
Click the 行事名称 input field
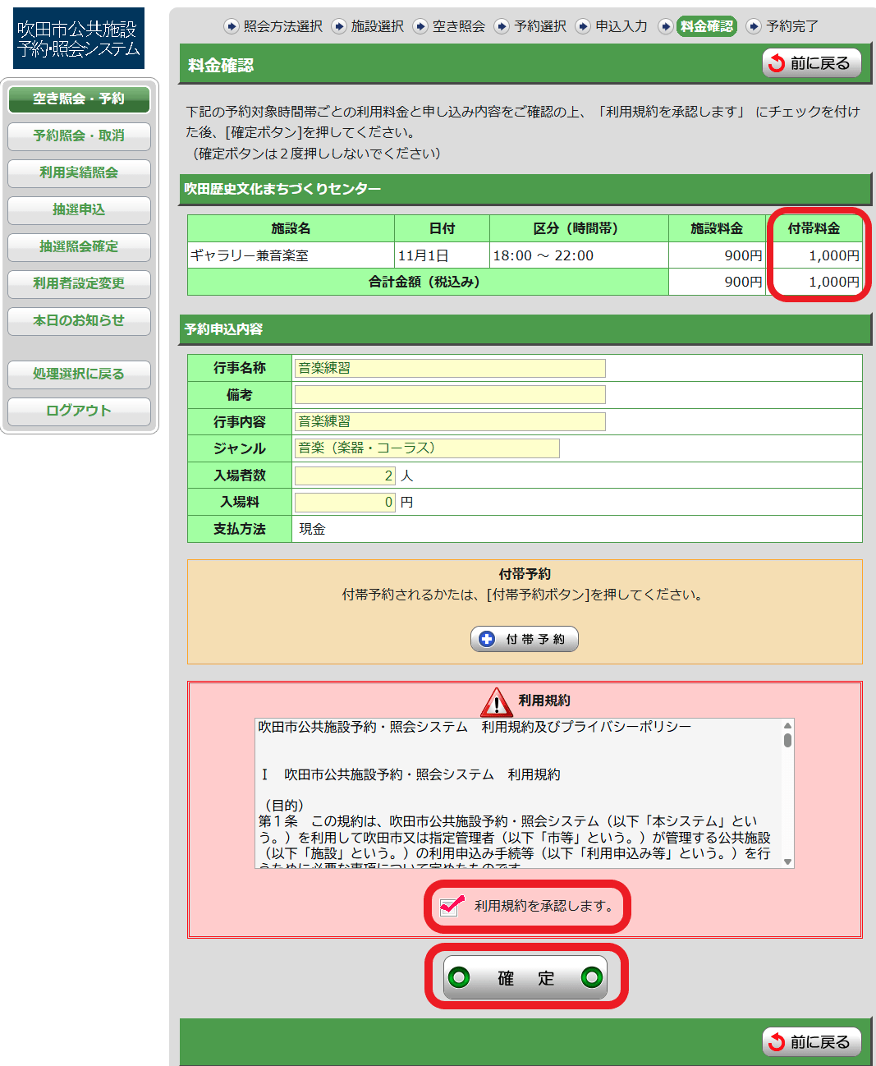450,368
